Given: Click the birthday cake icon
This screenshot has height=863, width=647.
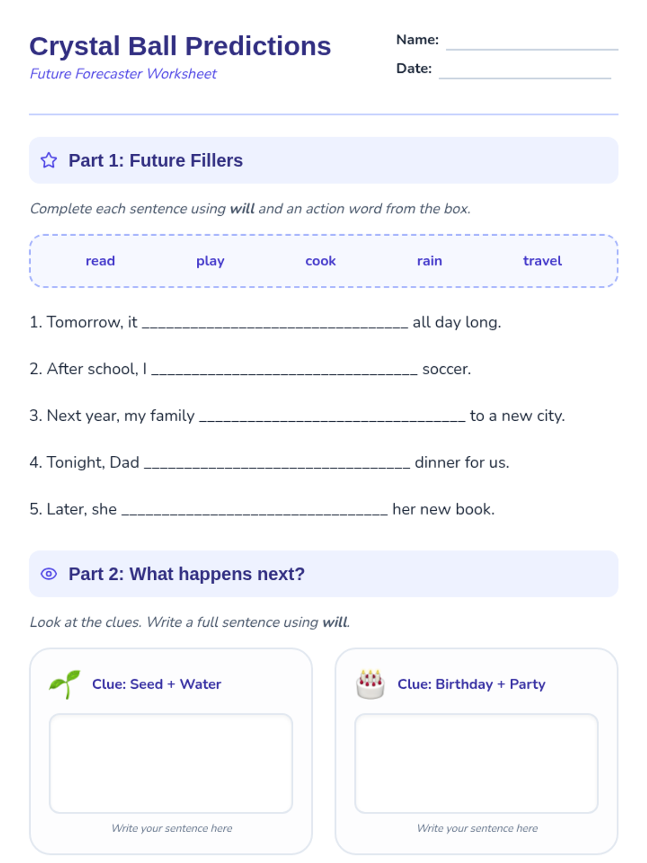Looking at the screenshot, I should click(x=370, y=684).
